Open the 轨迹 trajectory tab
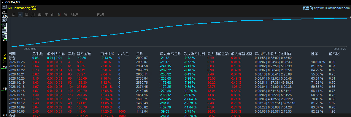Image resolution: width=351 pixels, height=117 pixels. 101,14
